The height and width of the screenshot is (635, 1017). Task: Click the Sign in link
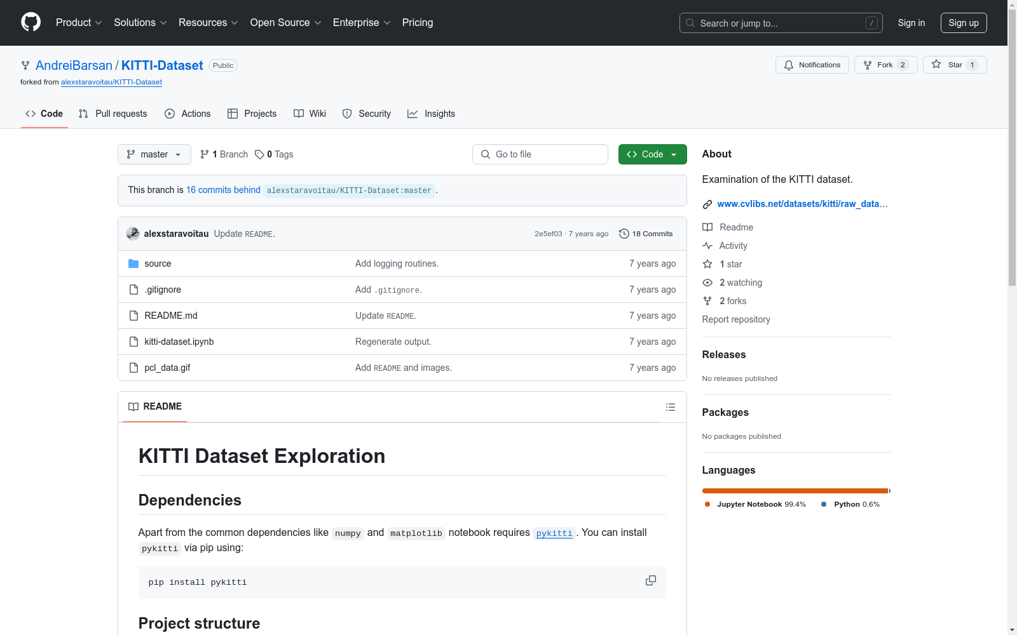(x=911, y=23)
